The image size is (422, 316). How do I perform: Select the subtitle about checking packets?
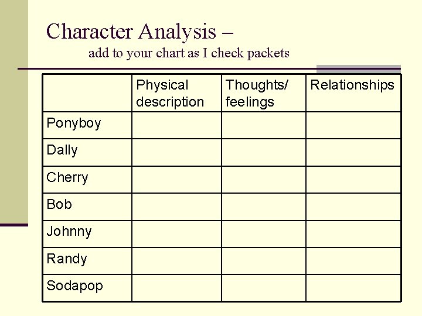point(189,53)
